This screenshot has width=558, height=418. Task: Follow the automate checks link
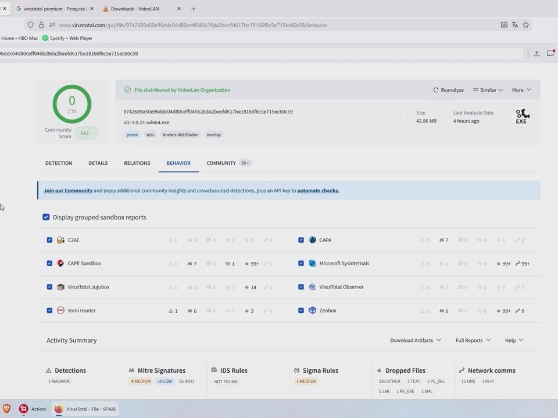[318, 190]
